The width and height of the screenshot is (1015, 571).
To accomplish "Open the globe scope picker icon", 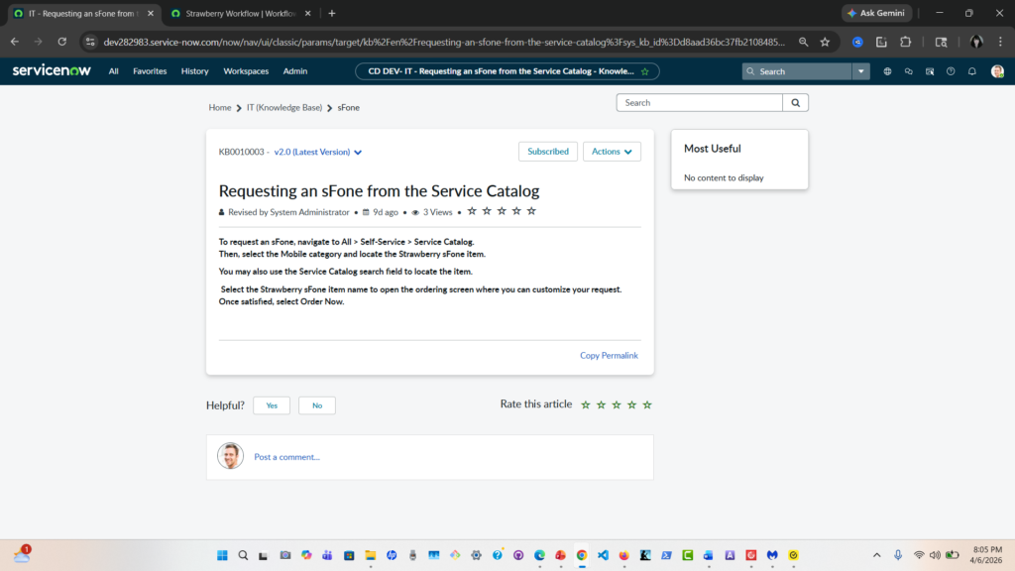I will point(887,71).
